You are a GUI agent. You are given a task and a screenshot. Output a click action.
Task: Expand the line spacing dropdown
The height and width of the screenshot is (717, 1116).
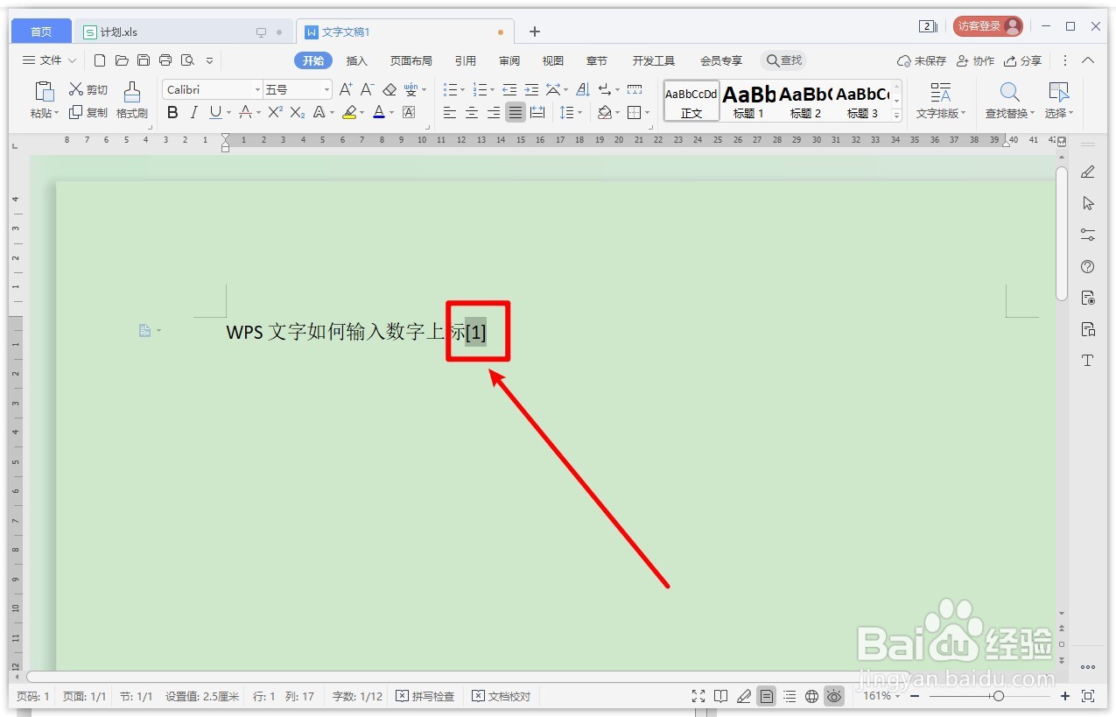point(572,112)
